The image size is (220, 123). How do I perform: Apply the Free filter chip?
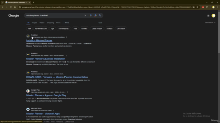[75, 29]
